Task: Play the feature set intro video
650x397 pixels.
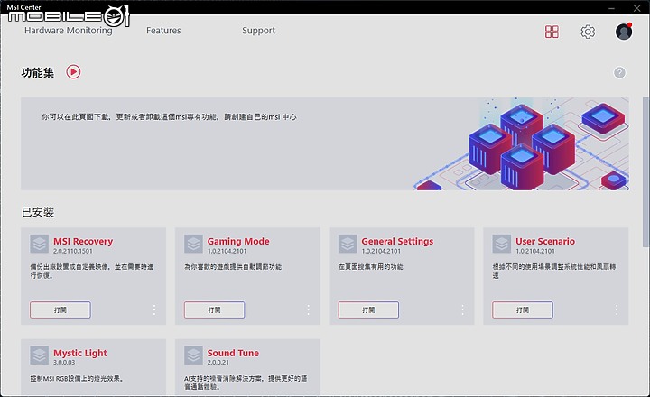Action: coord(73,72)
